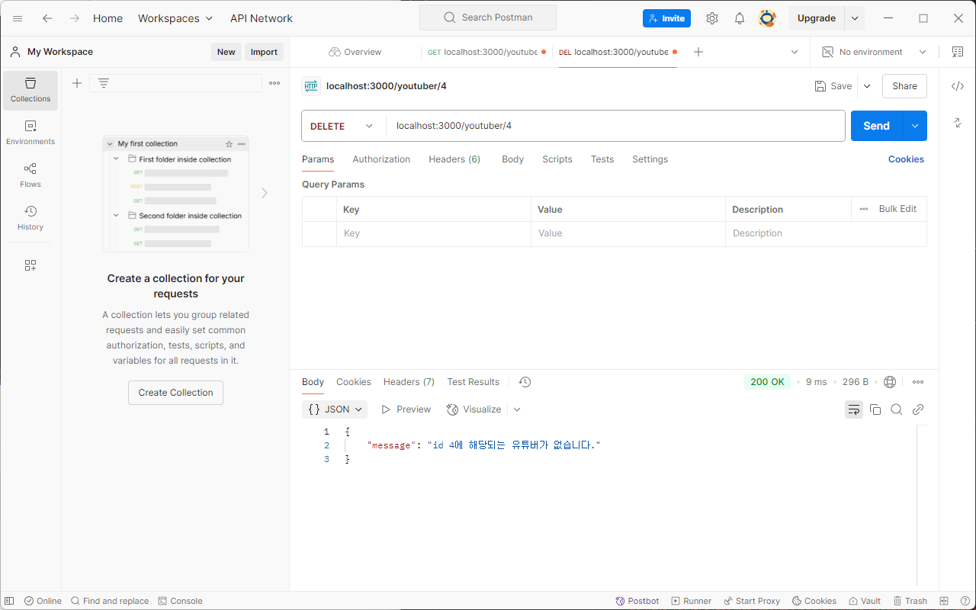This screenshot has width=976, height=610.
Task: Open the environment quick look icon
Action: coord(958,52)
